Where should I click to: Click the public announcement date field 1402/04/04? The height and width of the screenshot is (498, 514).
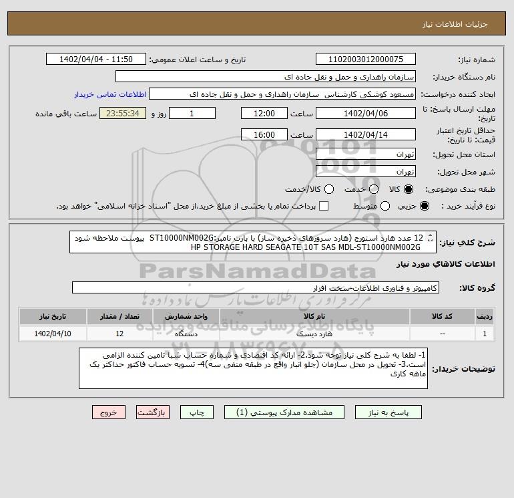[95, 59]
